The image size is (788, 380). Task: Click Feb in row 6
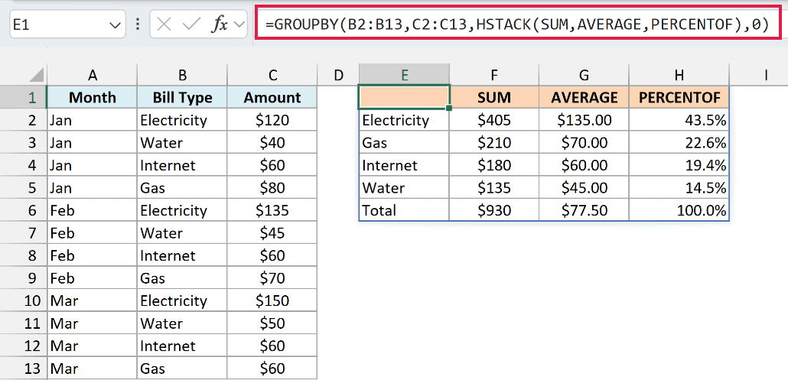[x=92, y=209]
